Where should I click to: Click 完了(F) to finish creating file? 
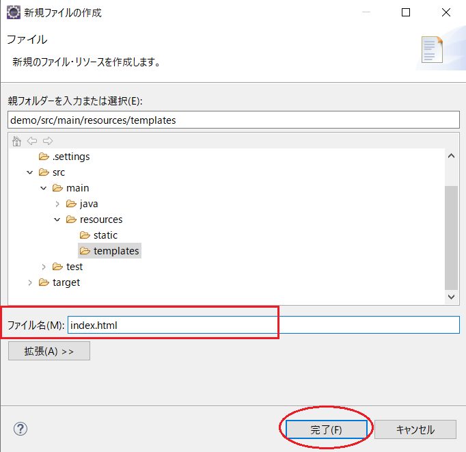(327, 429)
